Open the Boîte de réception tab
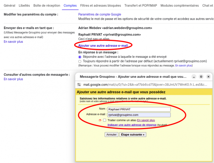Screen dimensions: 214x163 pyautogui.click(x=47, y=5)
